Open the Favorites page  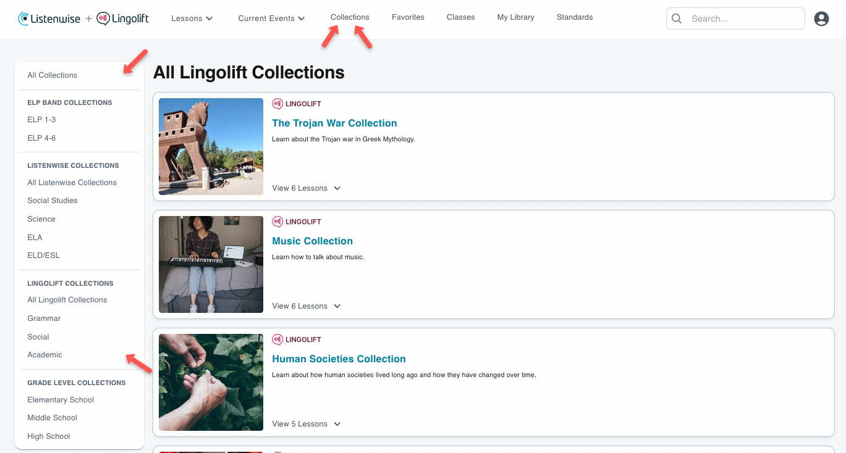click(408, 17)
